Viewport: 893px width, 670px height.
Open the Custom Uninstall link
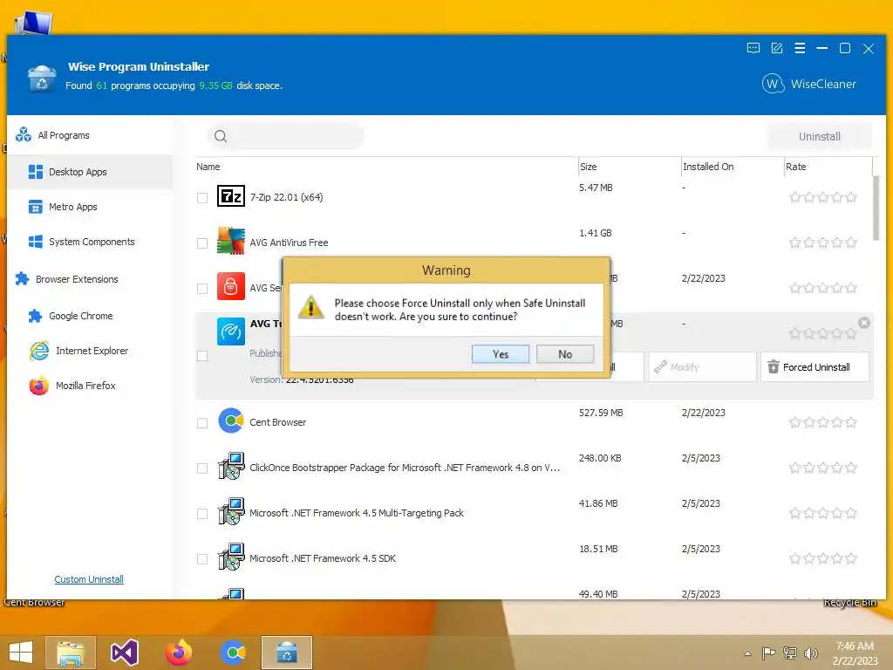click(x=89, y=579)
